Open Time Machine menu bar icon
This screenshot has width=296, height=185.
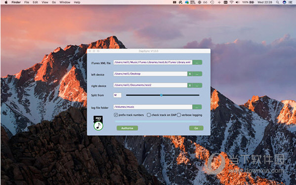coord(212,2)
